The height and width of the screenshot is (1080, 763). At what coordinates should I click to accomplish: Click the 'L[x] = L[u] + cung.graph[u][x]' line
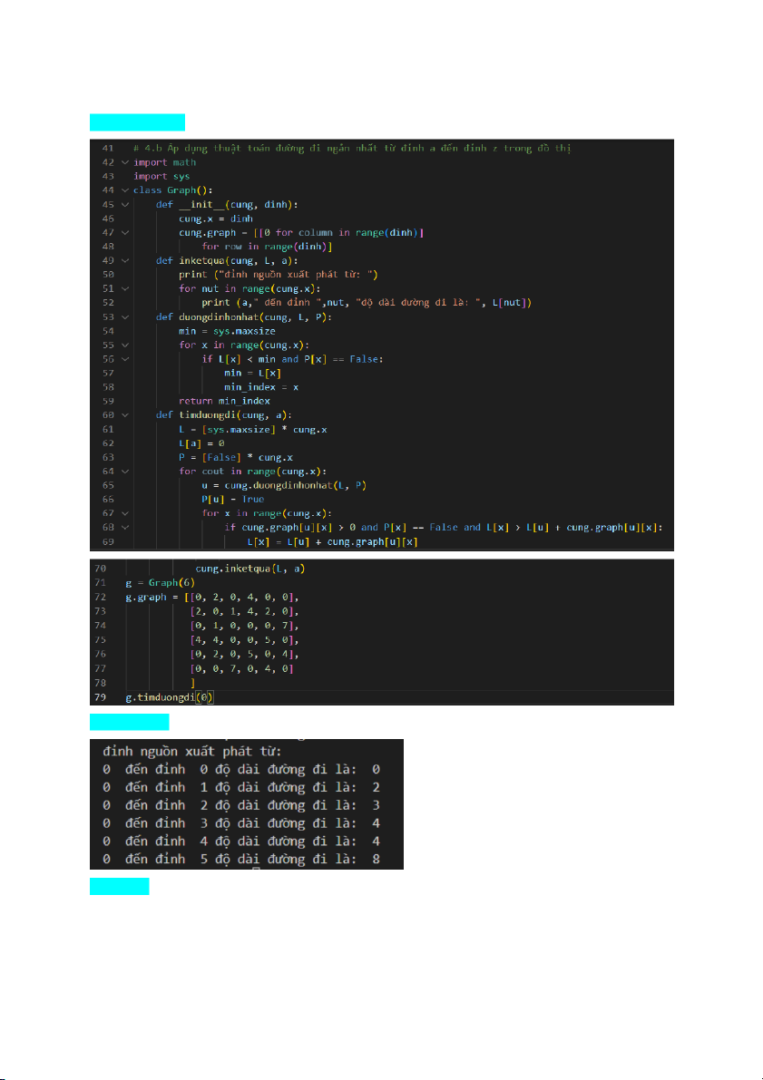[333, 541]
